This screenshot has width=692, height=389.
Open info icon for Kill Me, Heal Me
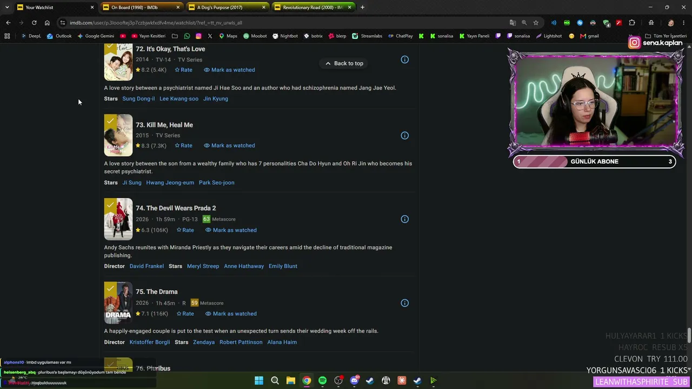(404, 136)
